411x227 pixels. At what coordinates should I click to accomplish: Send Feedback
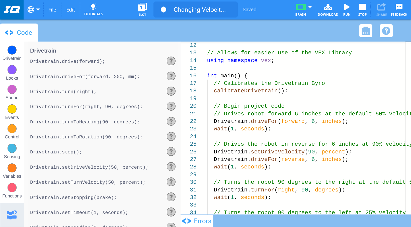[x=399, y=10]
